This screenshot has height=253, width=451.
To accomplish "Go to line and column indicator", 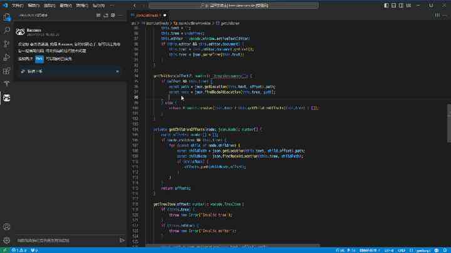I will point(345,251).
